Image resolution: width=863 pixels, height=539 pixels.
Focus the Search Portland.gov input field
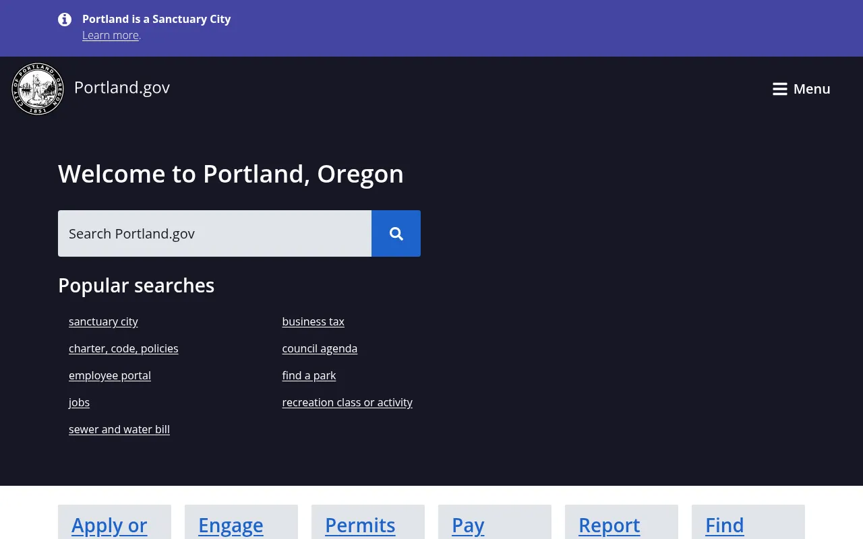[x=214, y=233]
